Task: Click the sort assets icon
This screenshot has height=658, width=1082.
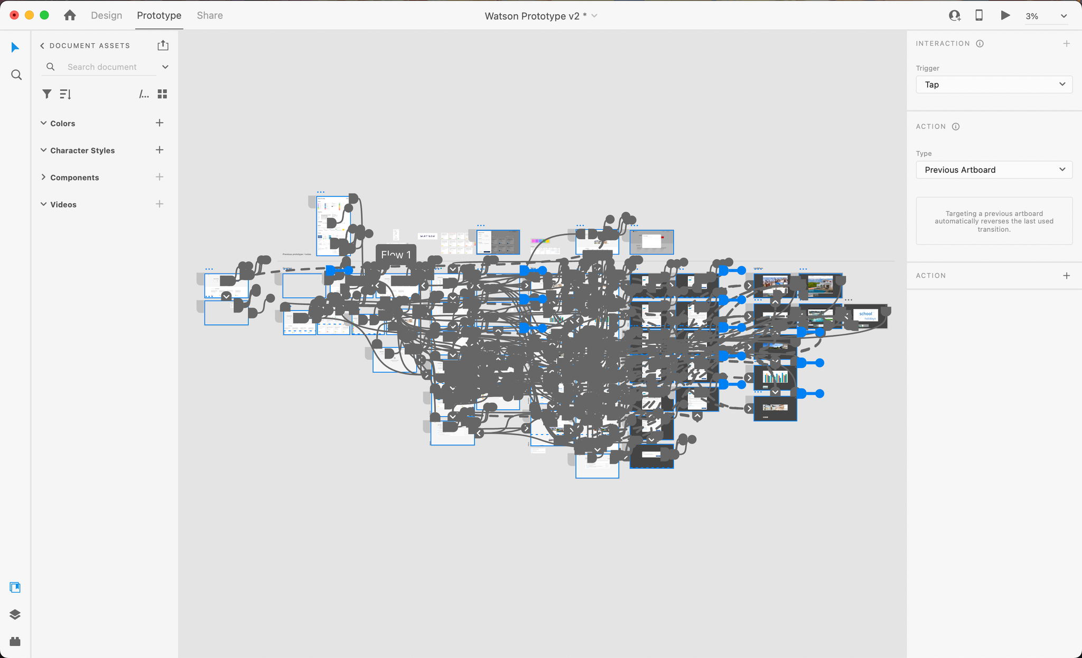Action: pyautogui.click(x=65, y=94)
